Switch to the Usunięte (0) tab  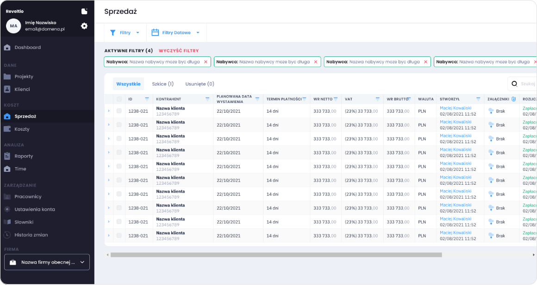[200, 84]
